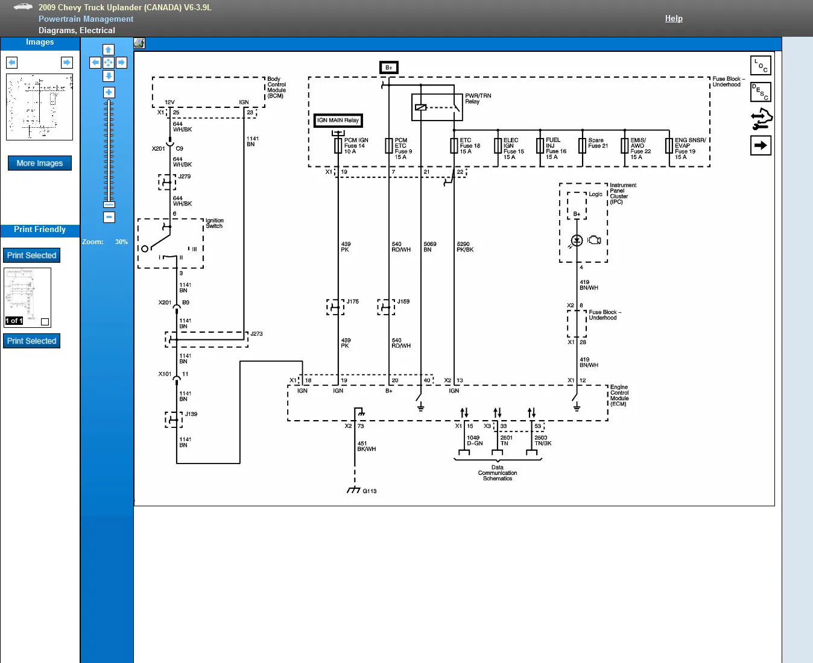This screenshot has width=813, height=663.
Task: Pan diagram right arrow button
Action: point(121,63)
